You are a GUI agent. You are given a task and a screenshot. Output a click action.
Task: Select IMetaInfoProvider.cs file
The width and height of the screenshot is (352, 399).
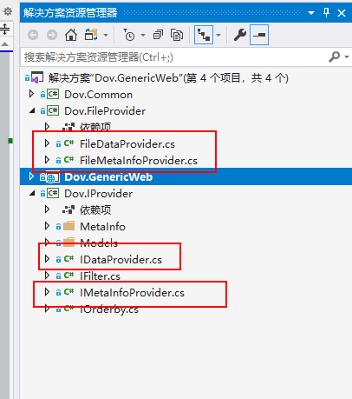[132, 293]
